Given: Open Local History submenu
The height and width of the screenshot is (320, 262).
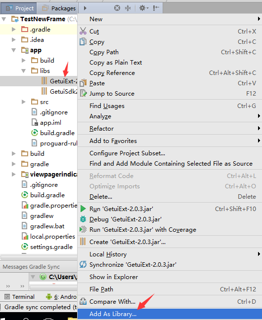Looking at the screenshot, I should 170,254.
